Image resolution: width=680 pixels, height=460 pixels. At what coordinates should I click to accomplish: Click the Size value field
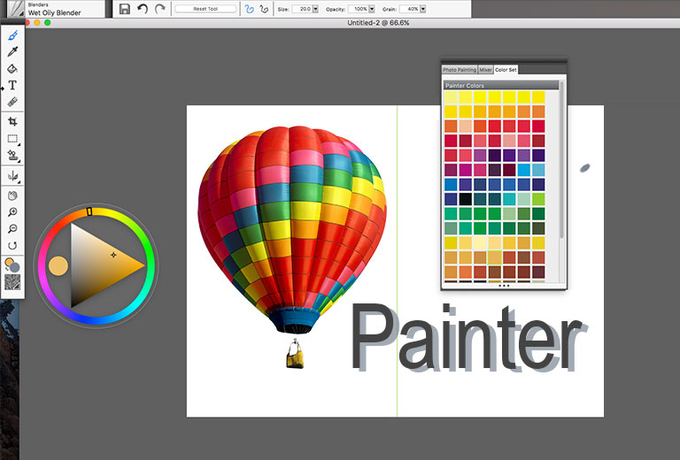[x=301, y=9]
